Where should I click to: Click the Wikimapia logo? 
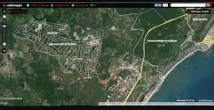pos(12,5)
